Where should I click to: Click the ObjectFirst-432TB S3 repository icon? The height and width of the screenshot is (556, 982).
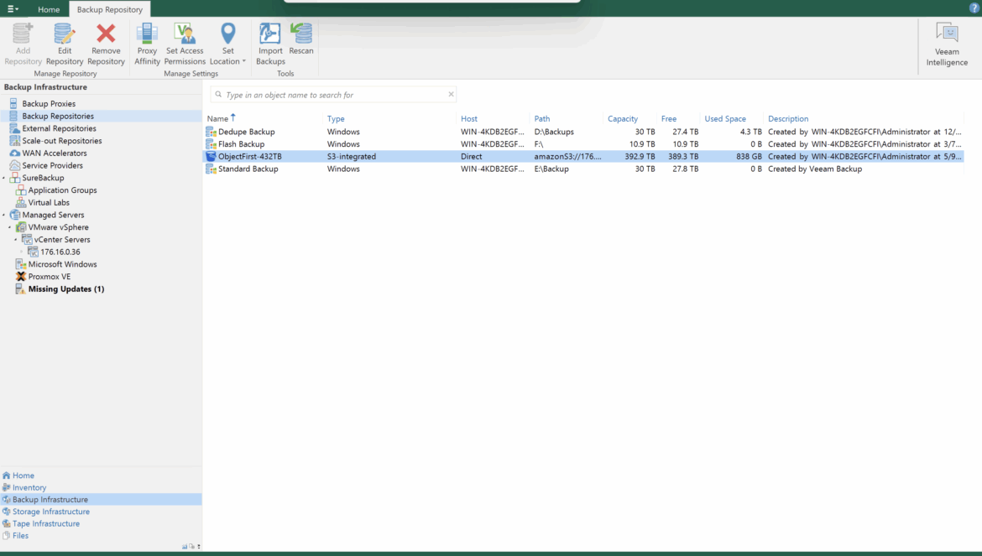[211, 156]
